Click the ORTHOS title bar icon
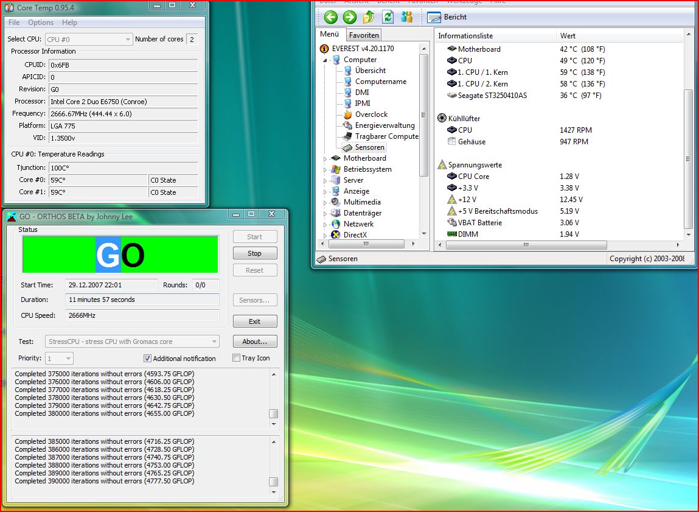 (x=12, y=217)
